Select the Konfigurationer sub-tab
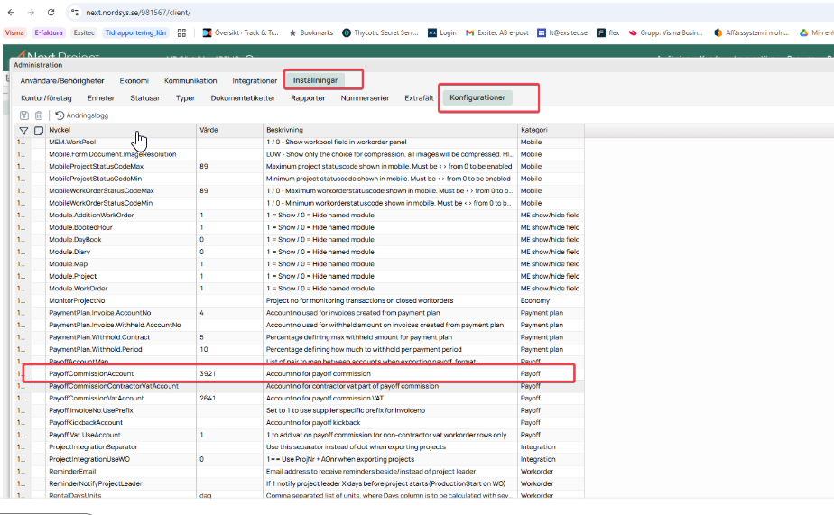Screen dimensions: 834x515 (x=477, y=97)
